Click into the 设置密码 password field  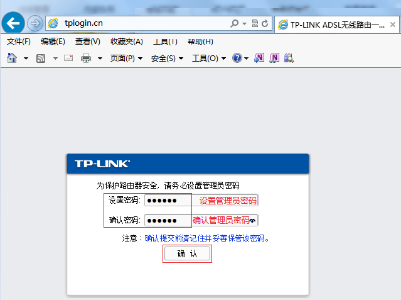tap(201, 200)
